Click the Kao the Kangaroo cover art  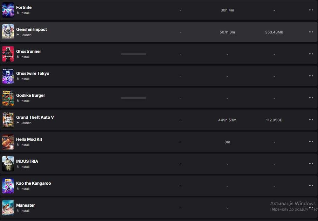point(8,186)
